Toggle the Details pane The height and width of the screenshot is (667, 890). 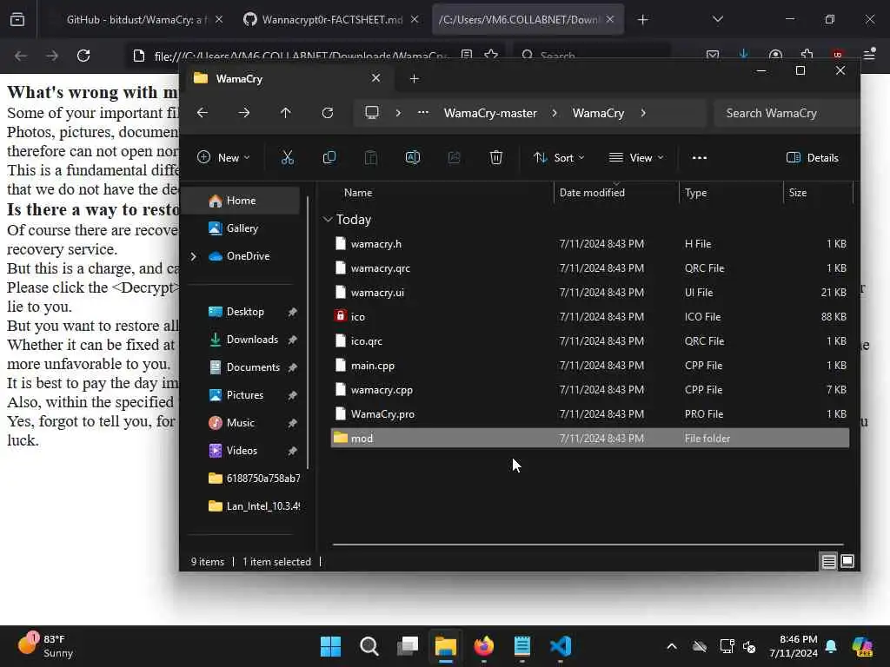[813, 158]
